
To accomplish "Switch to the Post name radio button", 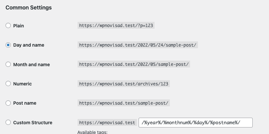I will (8, 103).
